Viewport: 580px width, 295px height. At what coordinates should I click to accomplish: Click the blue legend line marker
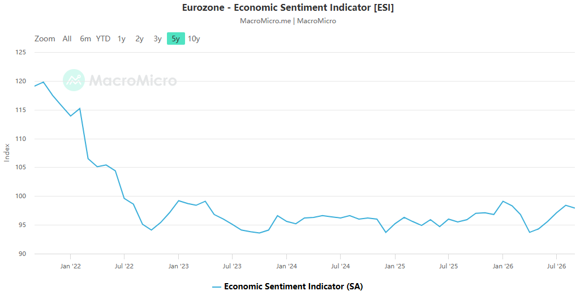point(217,287)
